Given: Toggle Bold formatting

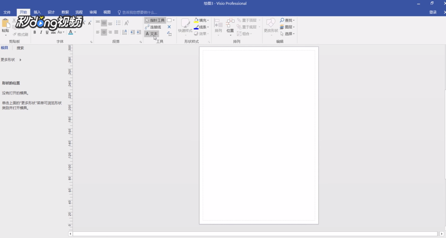Looking at the screenshot, I should tap(35, 32).
